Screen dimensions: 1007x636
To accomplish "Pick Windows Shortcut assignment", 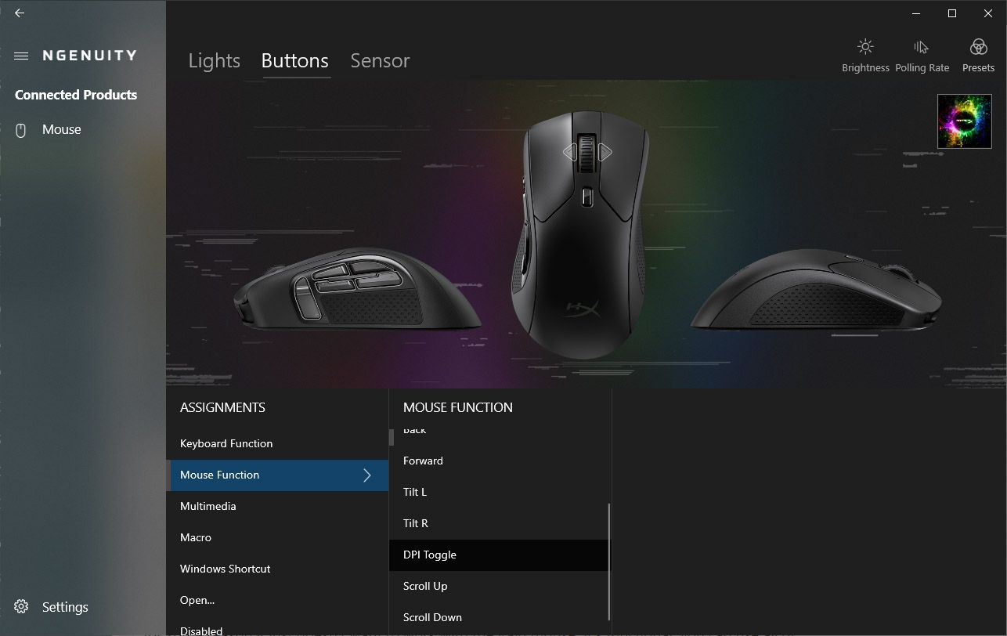I will [277, 569].
